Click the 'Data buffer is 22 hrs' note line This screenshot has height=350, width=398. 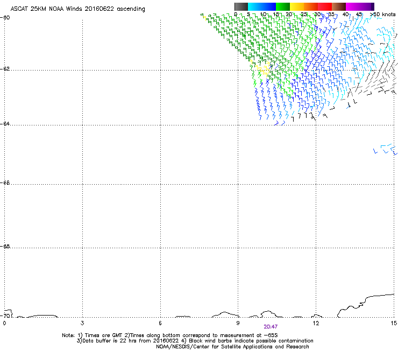click(x=195, y=341)
